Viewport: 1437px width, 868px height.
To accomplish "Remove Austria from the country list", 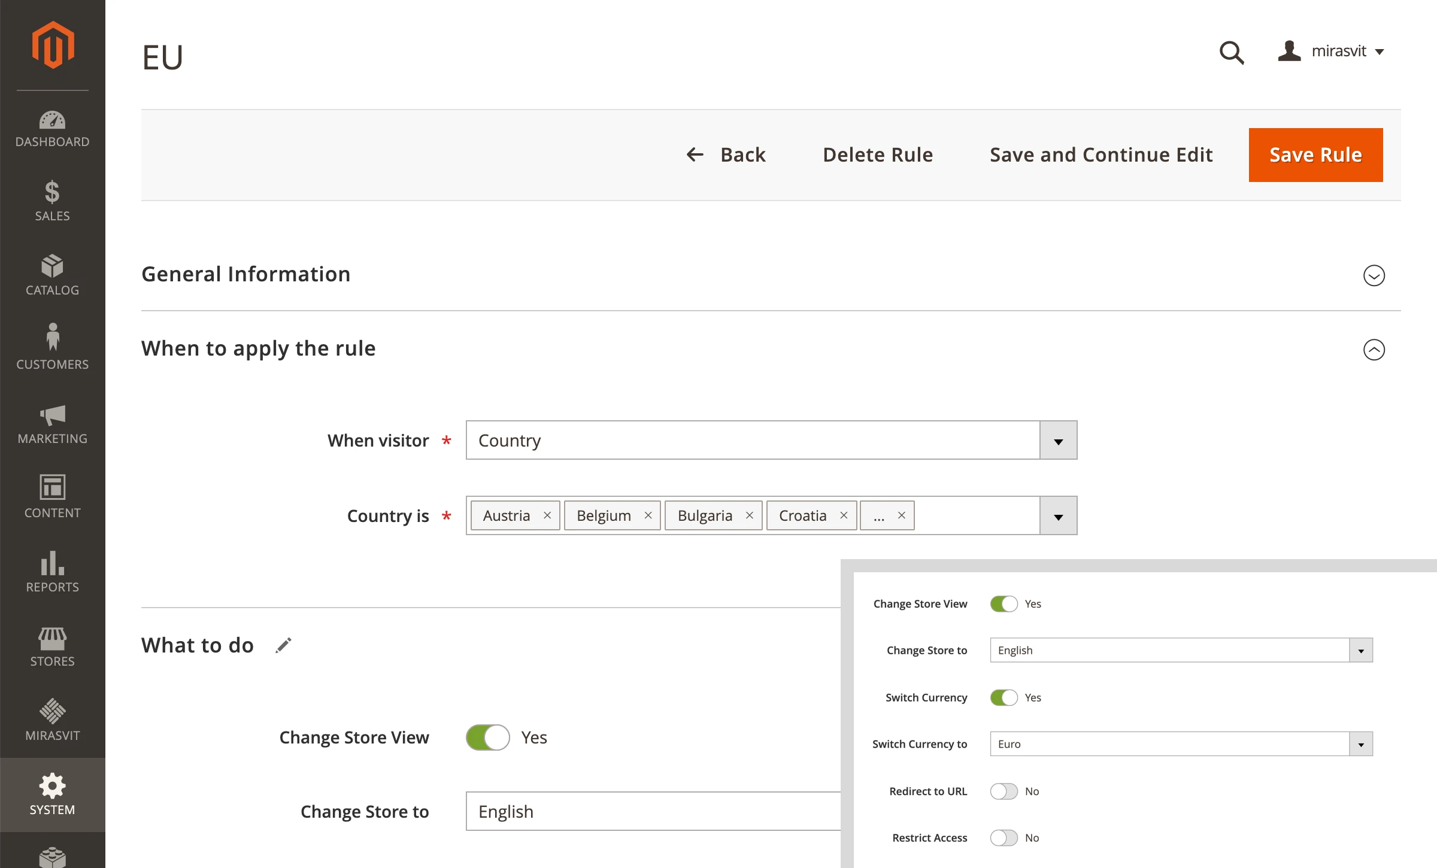I will (547, 515).
